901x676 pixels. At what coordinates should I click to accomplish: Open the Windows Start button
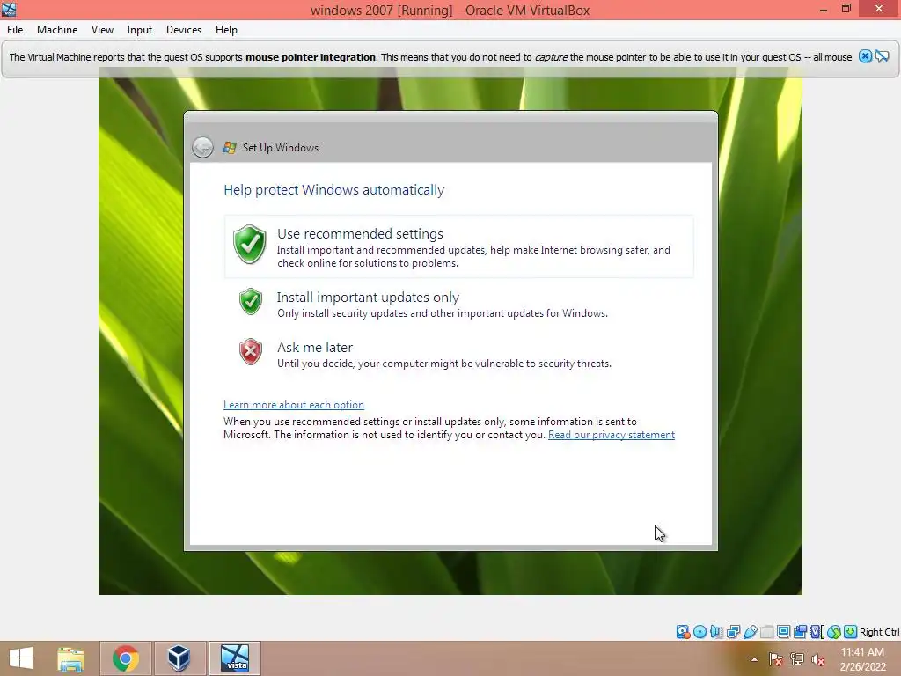coord(21,658)
